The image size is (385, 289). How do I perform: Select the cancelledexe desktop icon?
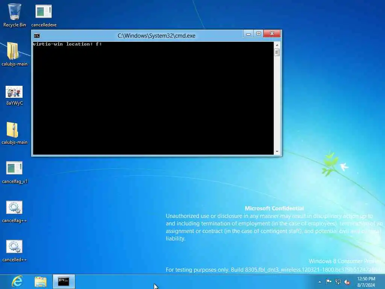pos(44,15)
